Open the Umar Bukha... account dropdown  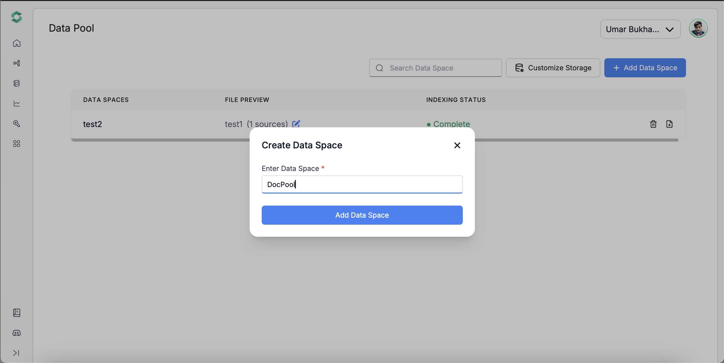pos(640,29)
